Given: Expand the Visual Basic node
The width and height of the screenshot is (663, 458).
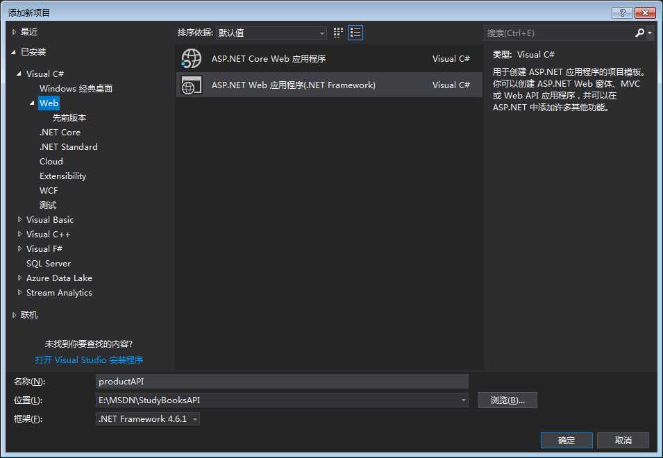Looking at the screenshot, I should pos(19,219).
